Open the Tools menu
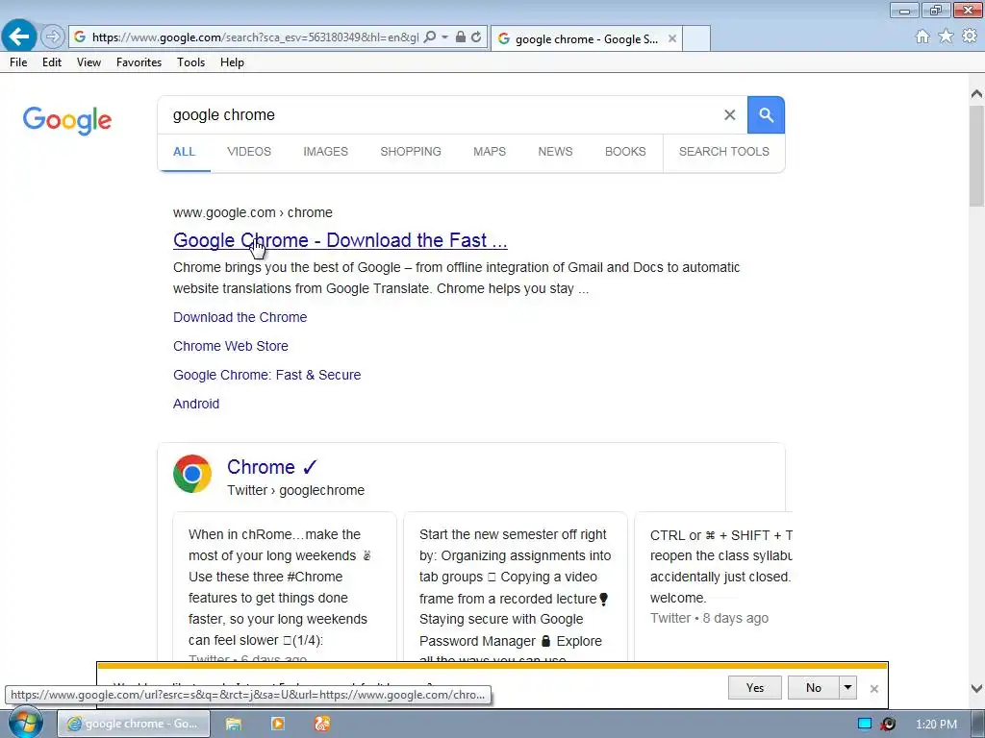The width and height of the screenshot is (985, 738). [191, 62]
